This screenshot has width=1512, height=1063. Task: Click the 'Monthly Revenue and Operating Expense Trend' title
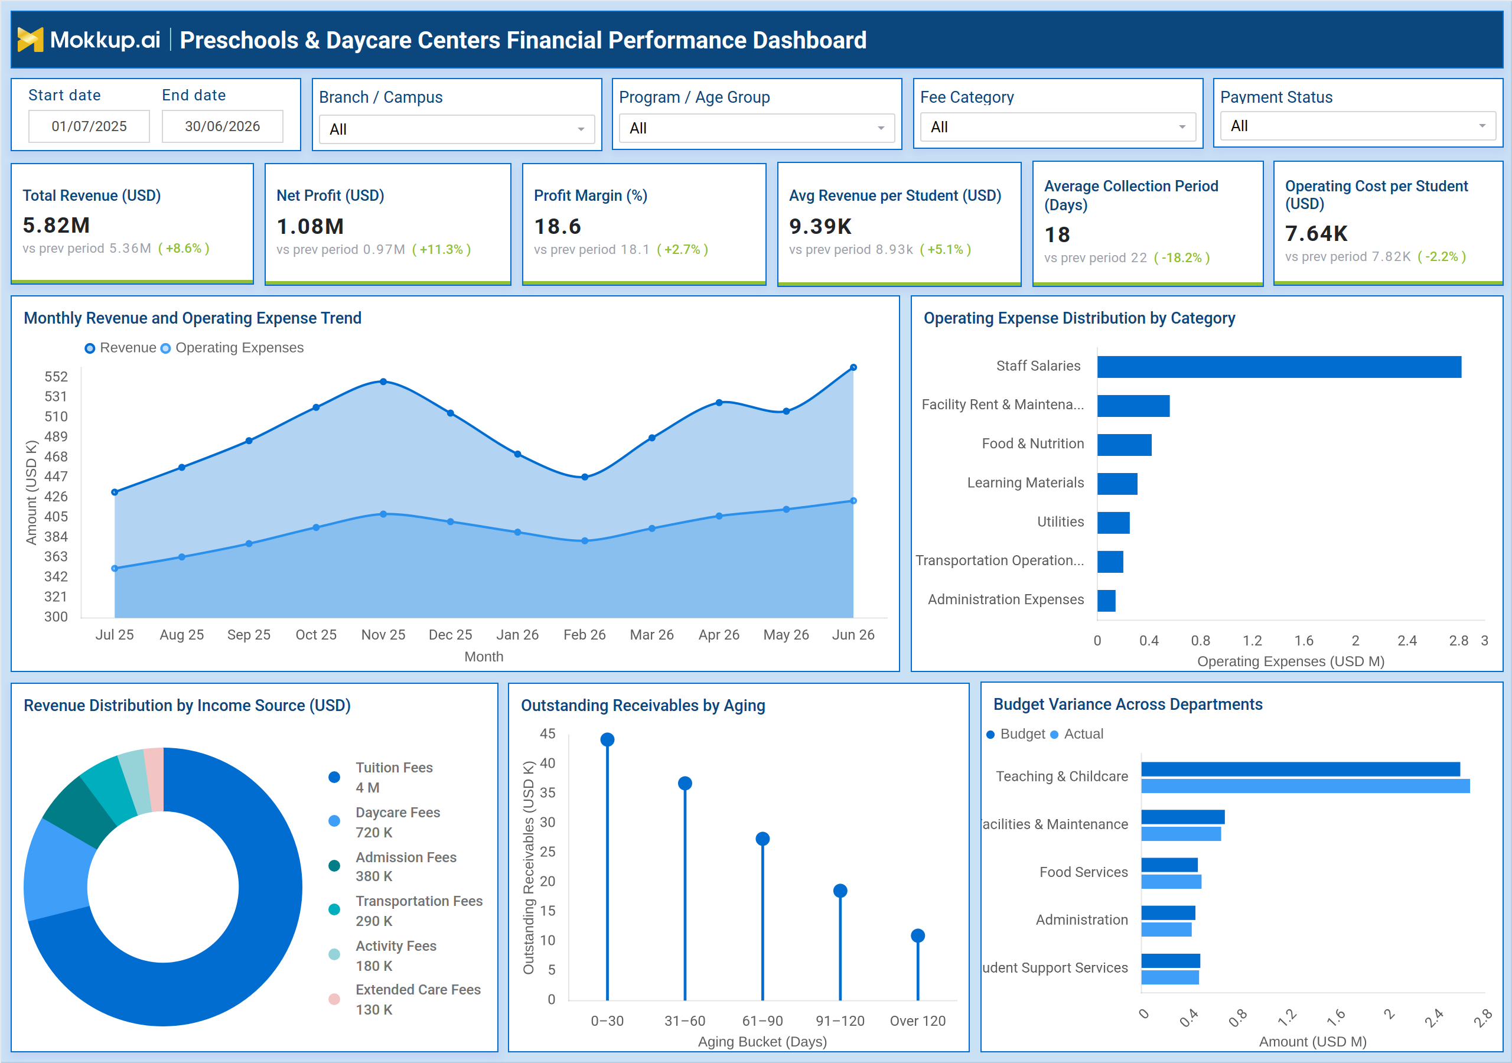[x=193, y=318]
